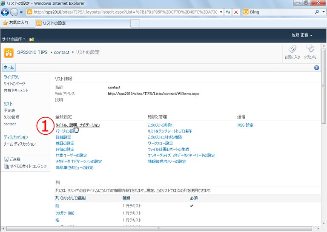Viewport: 327px width, 232px height.
Task: Open 予定表 in the sidebar
Action: 9,110
